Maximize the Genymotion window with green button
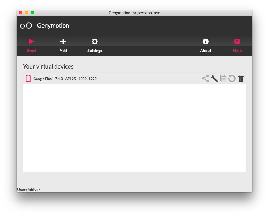Image resolution: width=269 pixels, height=216 pixels. 32,13
